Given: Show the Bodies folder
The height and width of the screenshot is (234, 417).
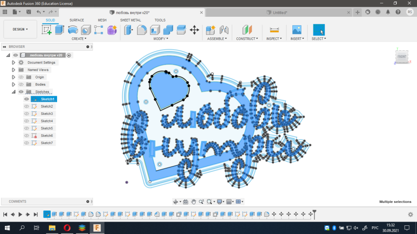Looking at the screenshot, I should 21,85.
